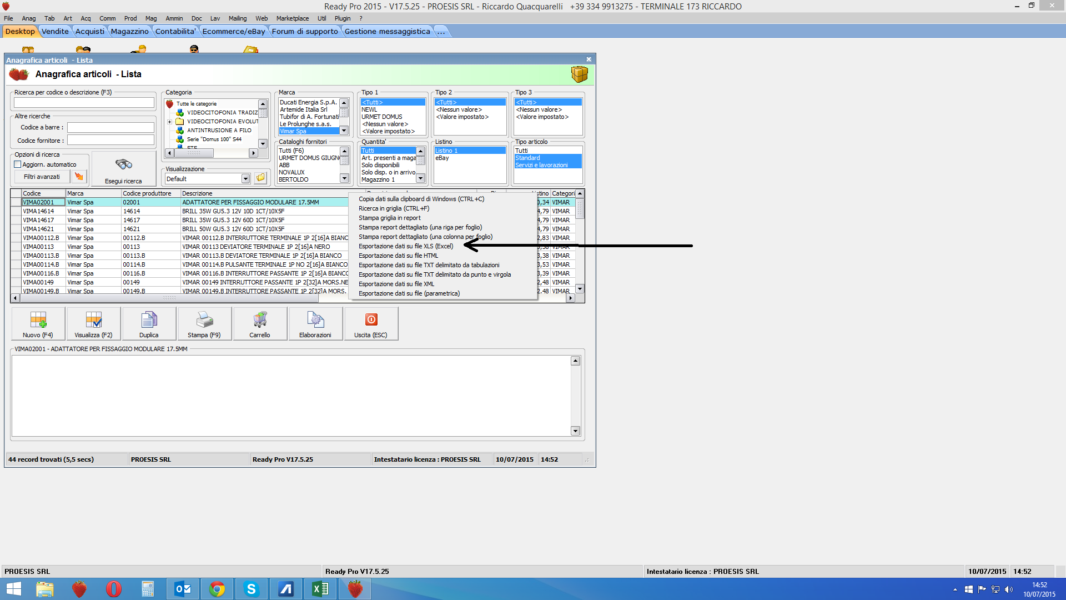
Task: Show hidden system tray icons
Action: click(955, 589)
